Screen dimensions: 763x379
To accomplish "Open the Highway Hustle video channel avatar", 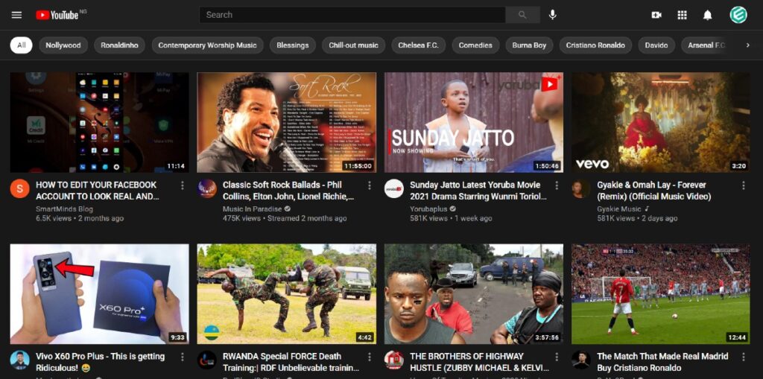I will coord(393,360).
